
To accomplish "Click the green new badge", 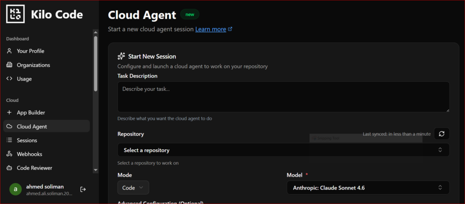I will click(190, 14).
